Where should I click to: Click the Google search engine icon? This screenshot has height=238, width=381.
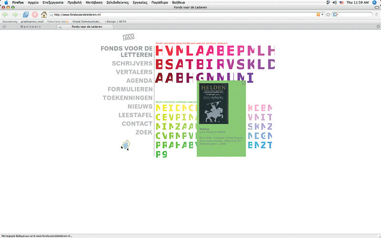tap(335, 15)
